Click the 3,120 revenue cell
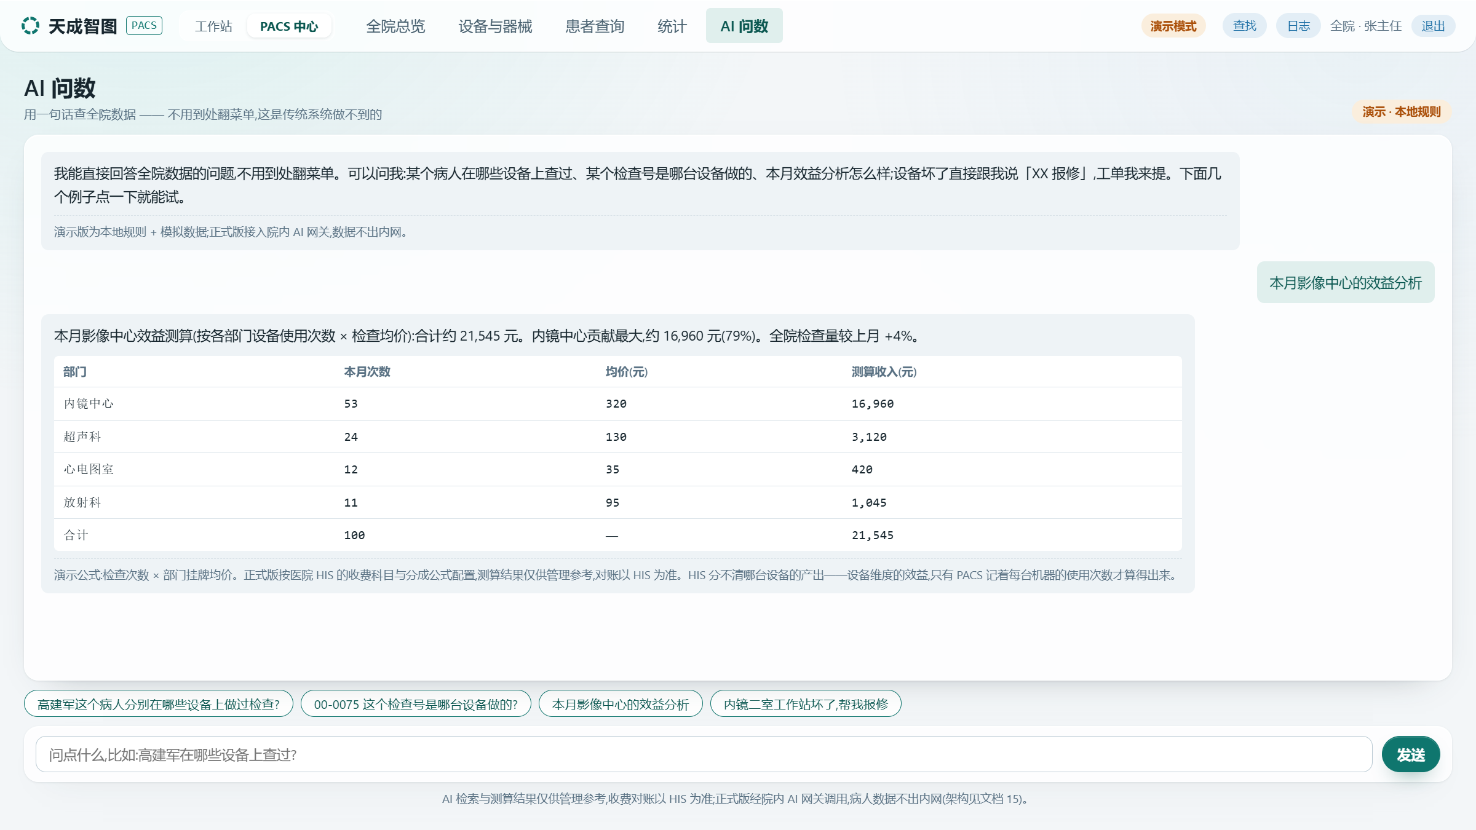 (x=869, y=437)
